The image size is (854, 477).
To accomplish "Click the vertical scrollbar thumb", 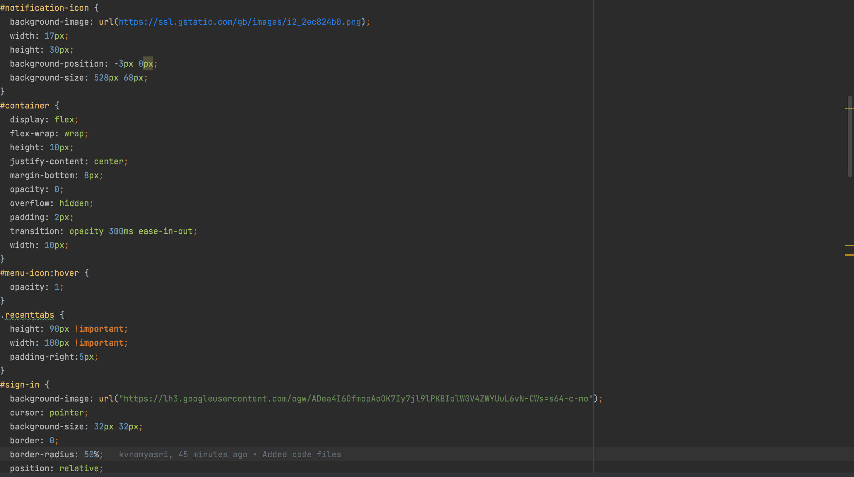I will 849,136.
